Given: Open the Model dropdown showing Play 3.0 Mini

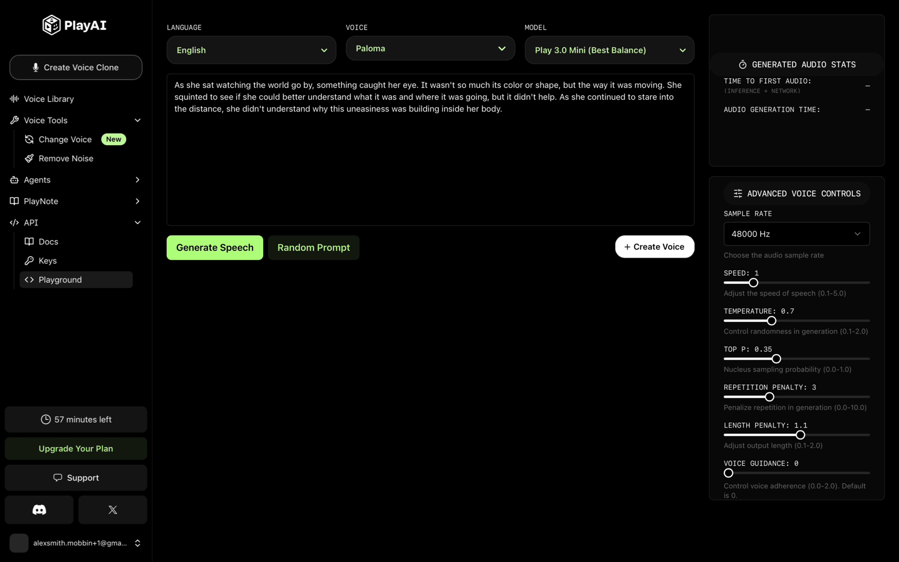Looking at the screenshot, I should 609,50.
